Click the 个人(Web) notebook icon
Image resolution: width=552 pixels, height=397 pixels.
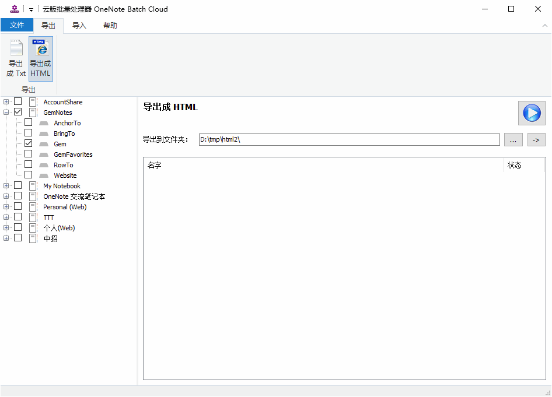coord(33,228)
